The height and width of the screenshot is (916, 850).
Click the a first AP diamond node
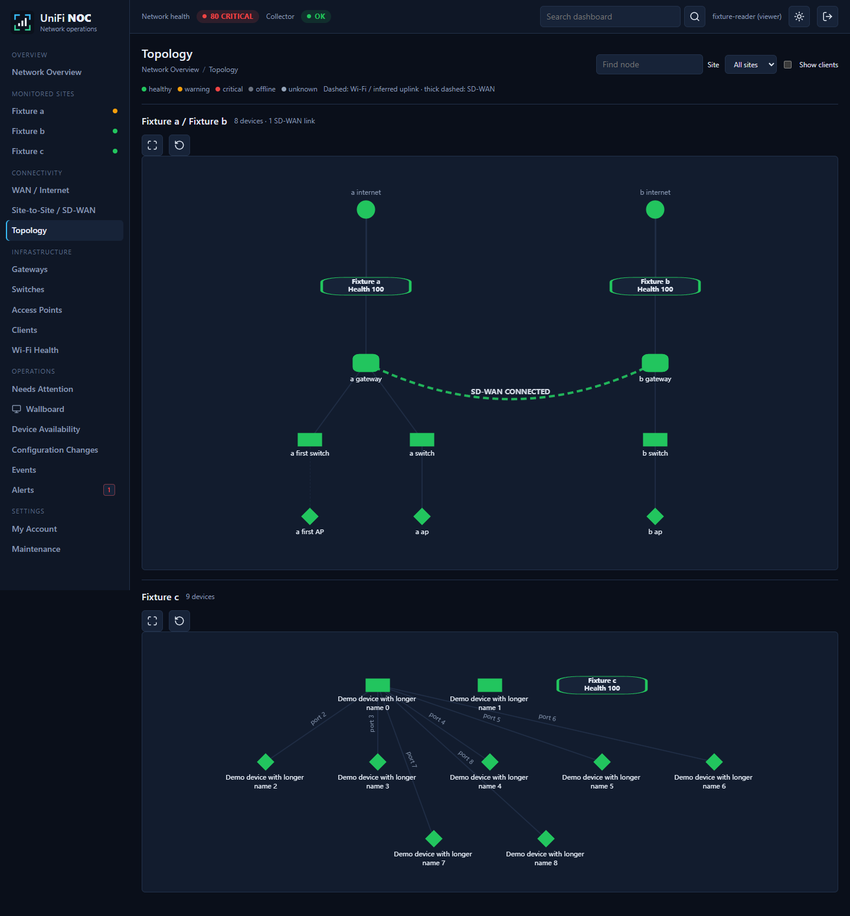(x=310, y=516)
